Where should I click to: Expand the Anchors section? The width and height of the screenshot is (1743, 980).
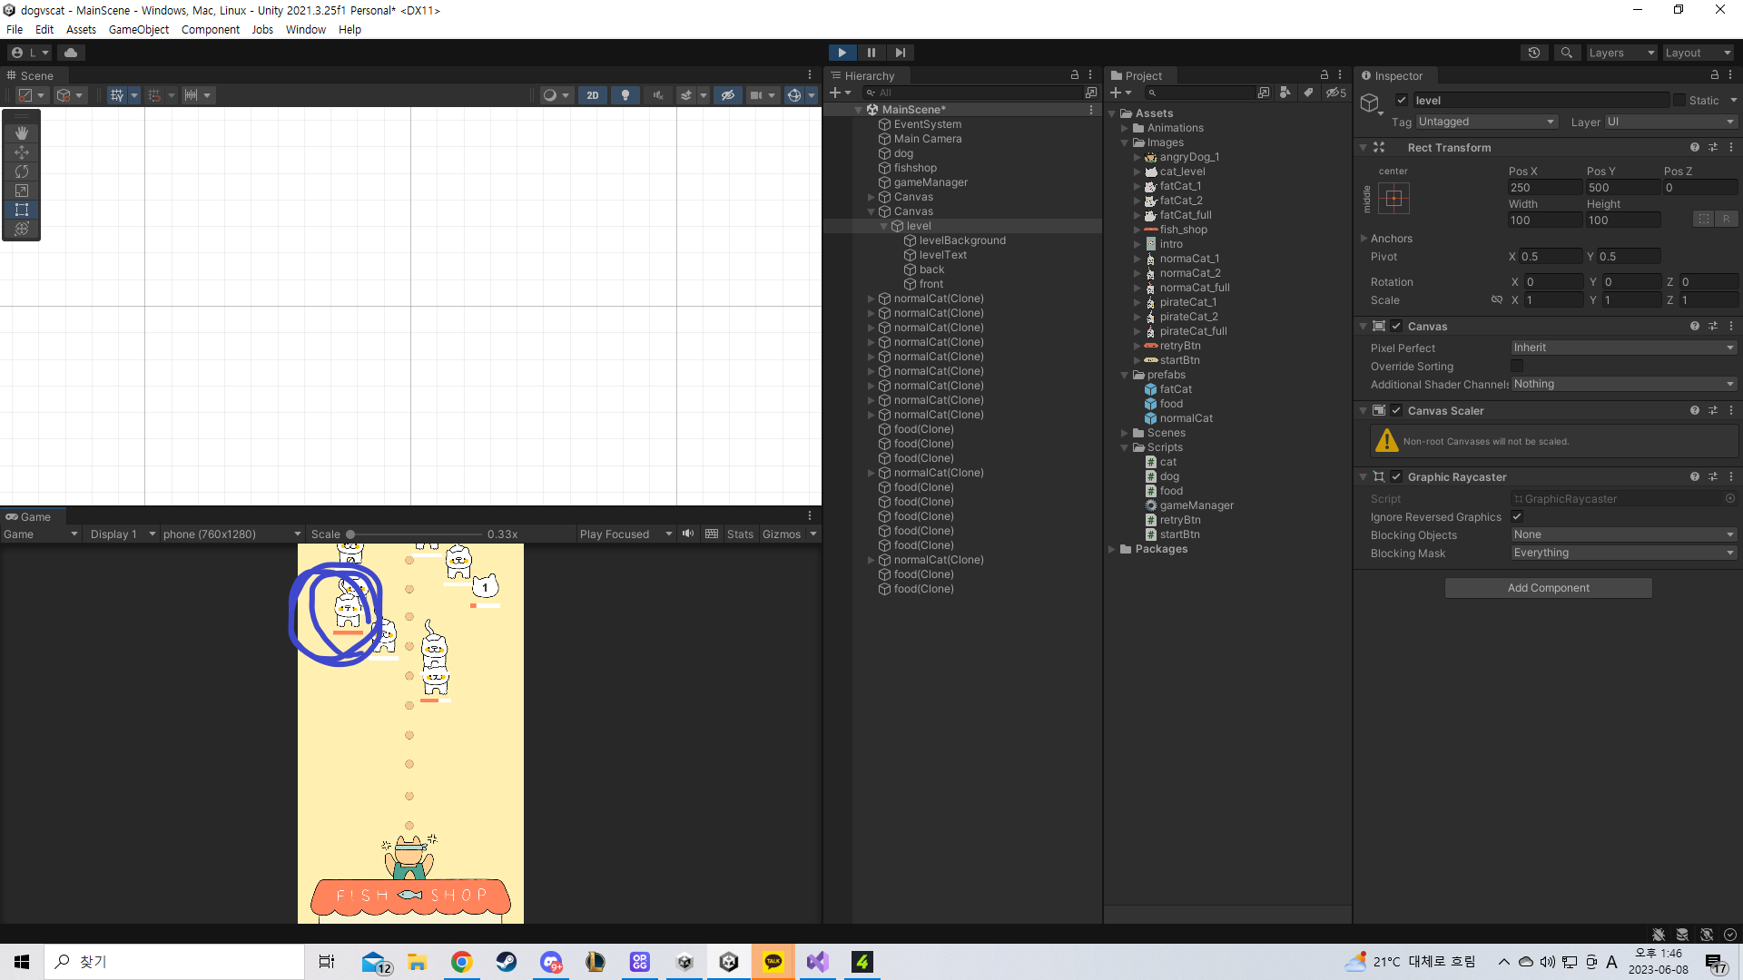click(1364, 239)
